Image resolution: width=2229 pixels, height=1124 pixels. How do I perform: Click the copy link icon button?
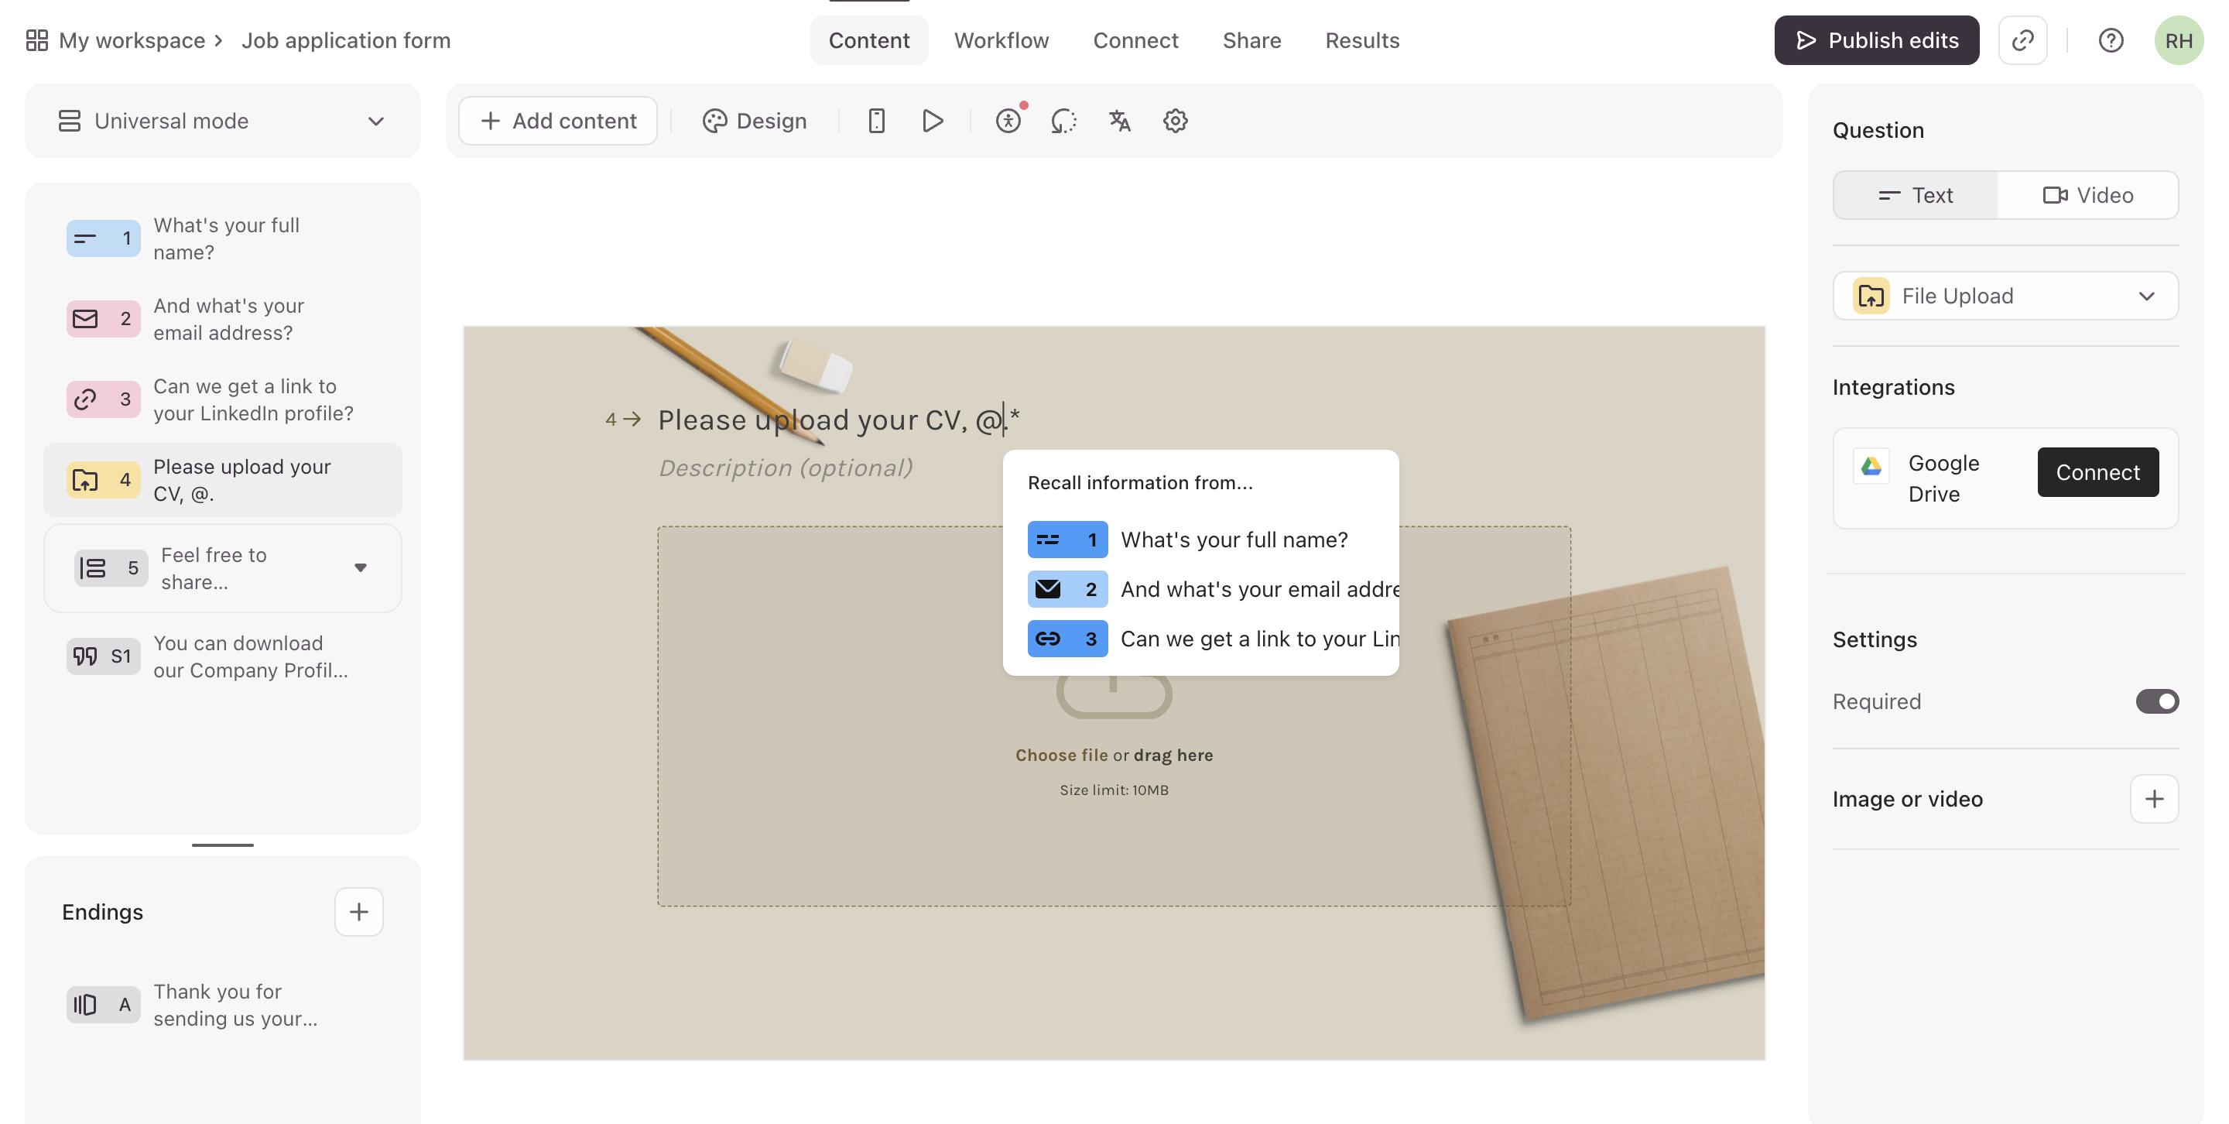coord(2022,41)
